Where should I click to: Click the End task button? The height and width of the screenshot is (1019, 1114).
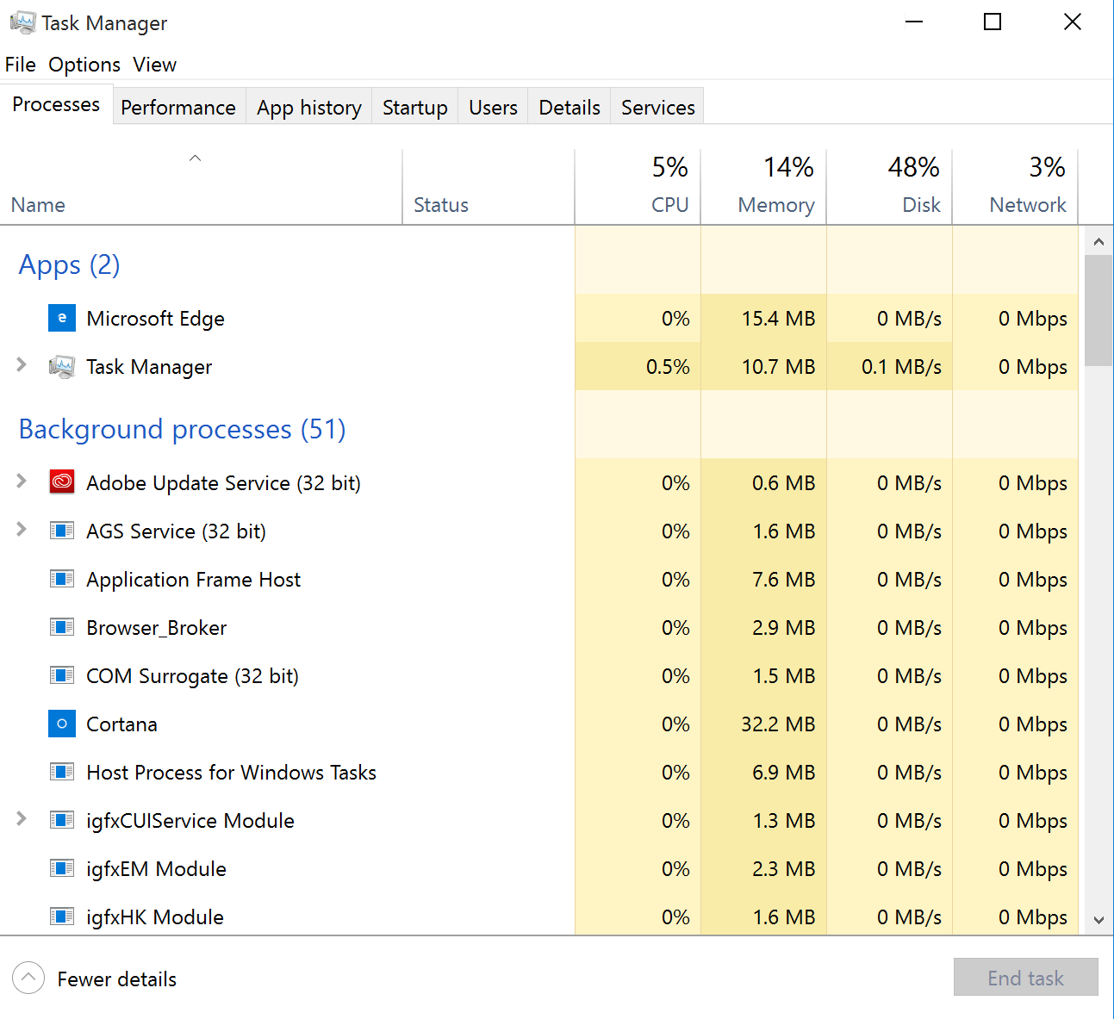1025,978
